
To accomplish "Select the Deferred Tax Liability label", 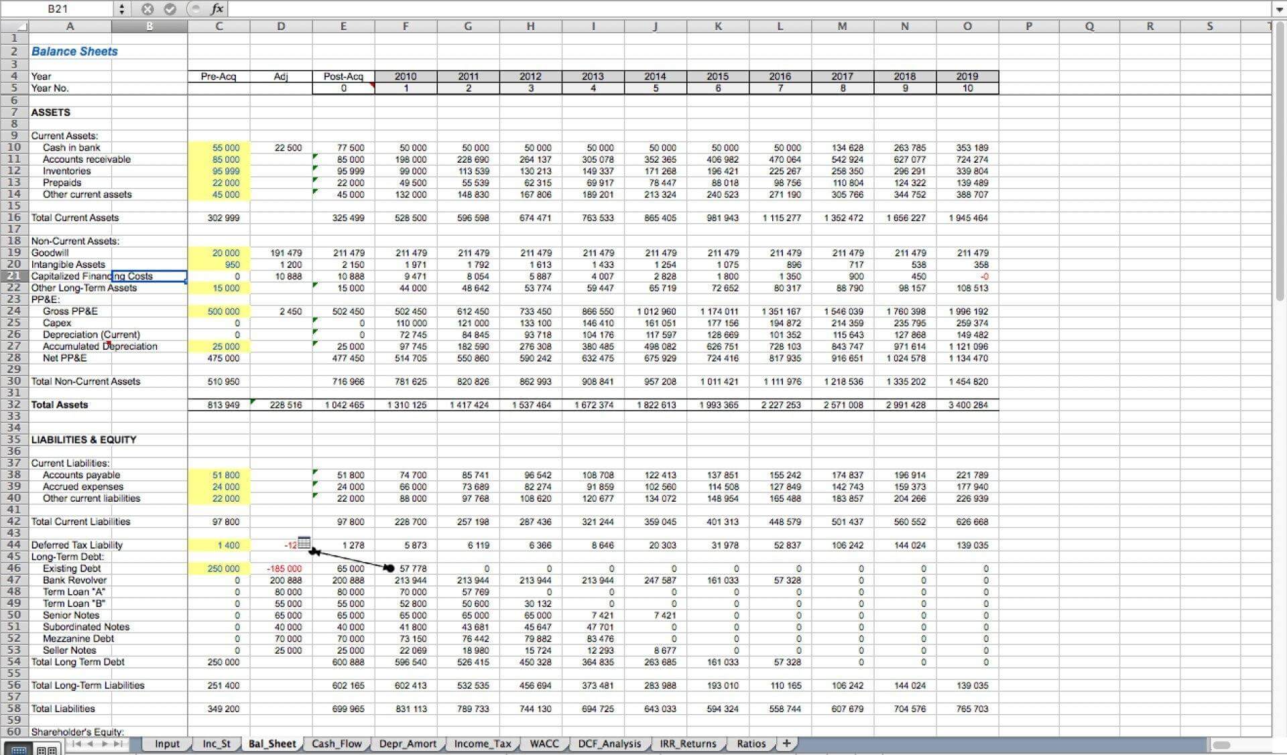I will [77, 545].
